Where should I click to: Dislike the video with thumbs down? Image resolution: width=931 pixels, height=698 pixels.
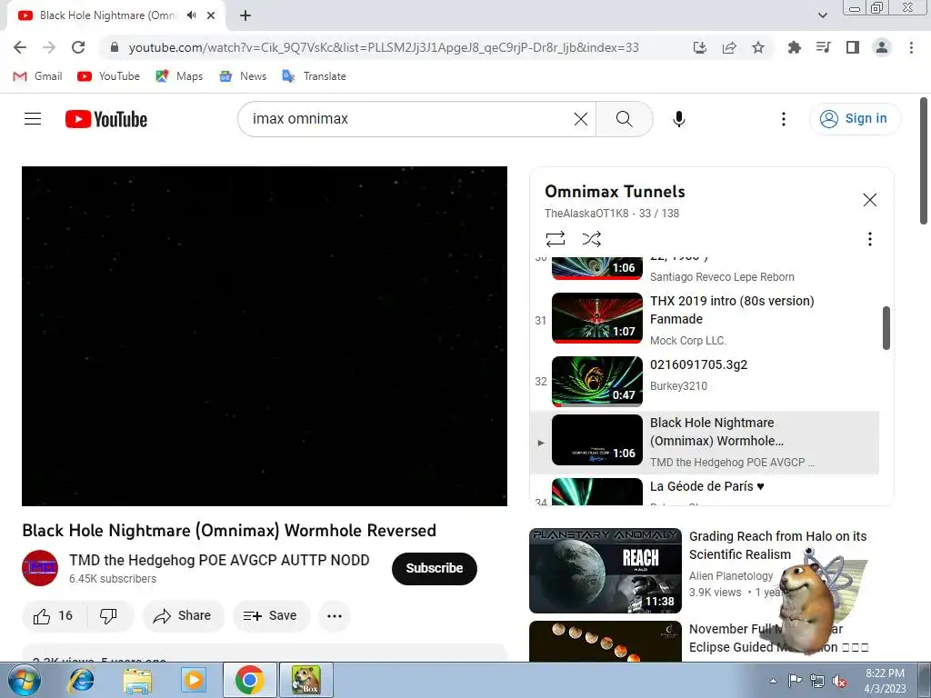tap(109, 615)
